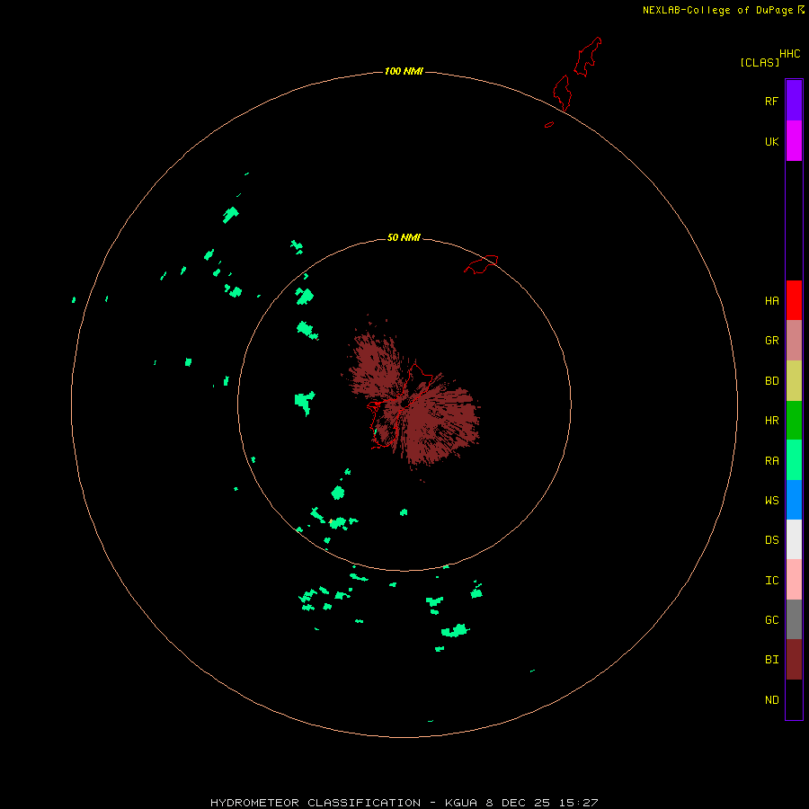Click the GC legend label
809x809 pixels.
click(x=771, y=619)
